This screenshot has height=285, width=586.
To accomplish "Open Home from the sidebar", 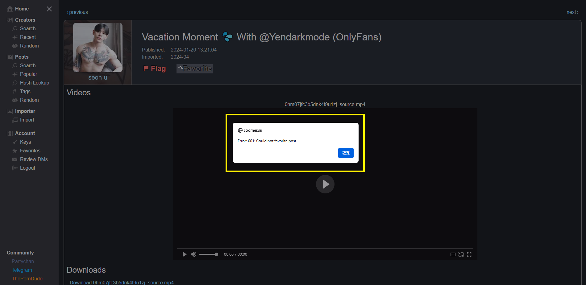I will tap(22, 9).
